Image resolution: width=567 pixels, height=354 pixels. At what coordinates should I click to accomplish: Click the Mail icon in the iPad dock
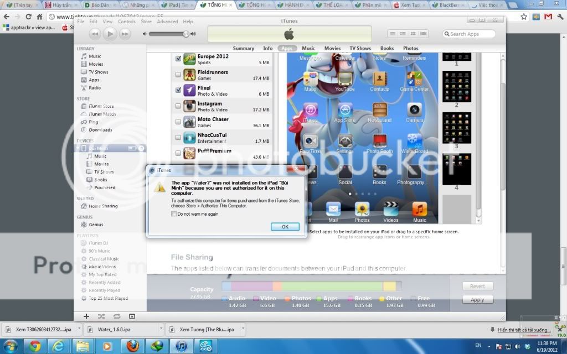point(333,209)
